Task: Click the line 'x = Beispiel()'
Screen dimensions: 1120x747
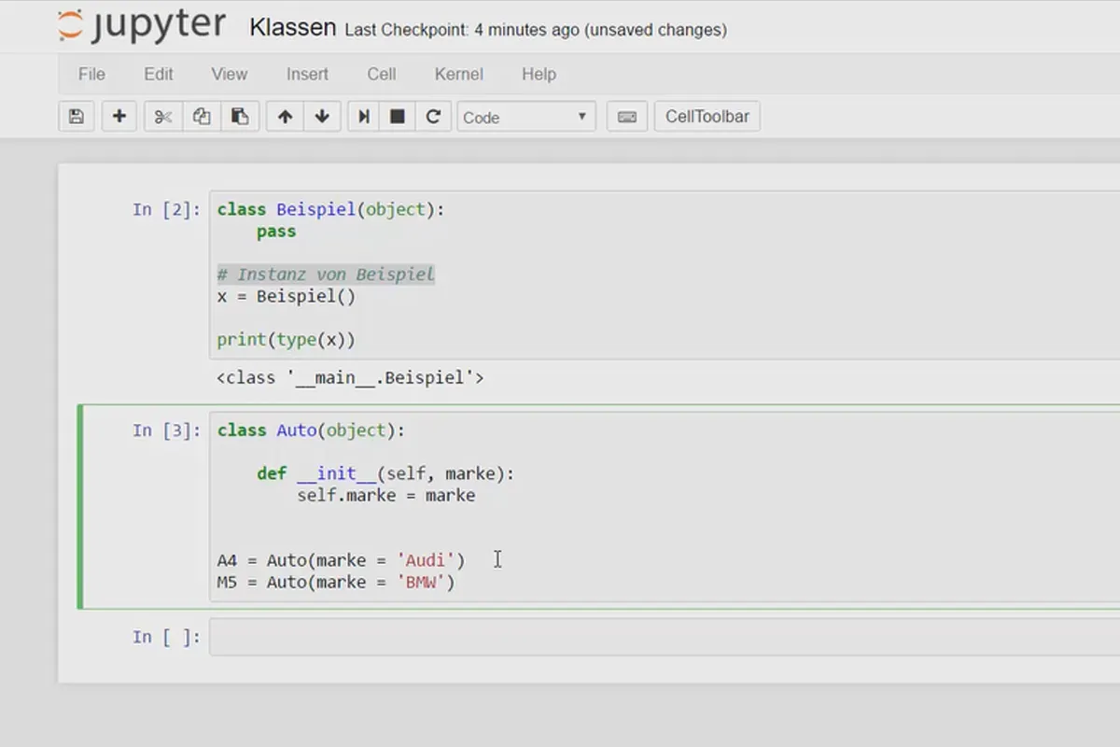Action: click(287, 297)
